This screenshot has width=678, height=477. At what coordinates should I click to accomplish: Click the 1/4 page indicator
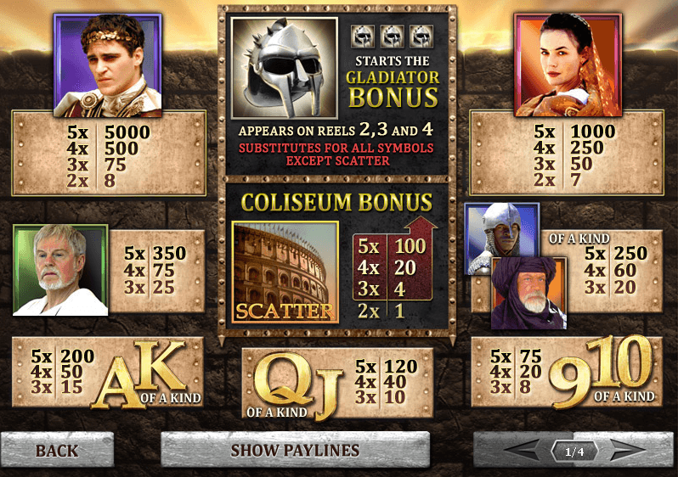tap(574, 452)
